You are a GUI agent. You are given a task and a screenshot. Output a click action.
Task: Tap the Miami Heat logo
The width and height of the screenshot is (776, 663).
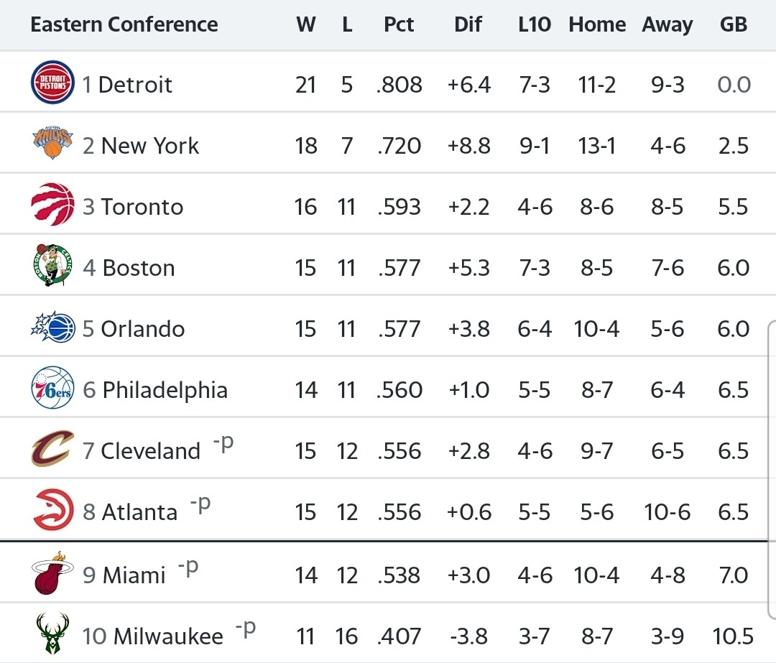[52, 573]
